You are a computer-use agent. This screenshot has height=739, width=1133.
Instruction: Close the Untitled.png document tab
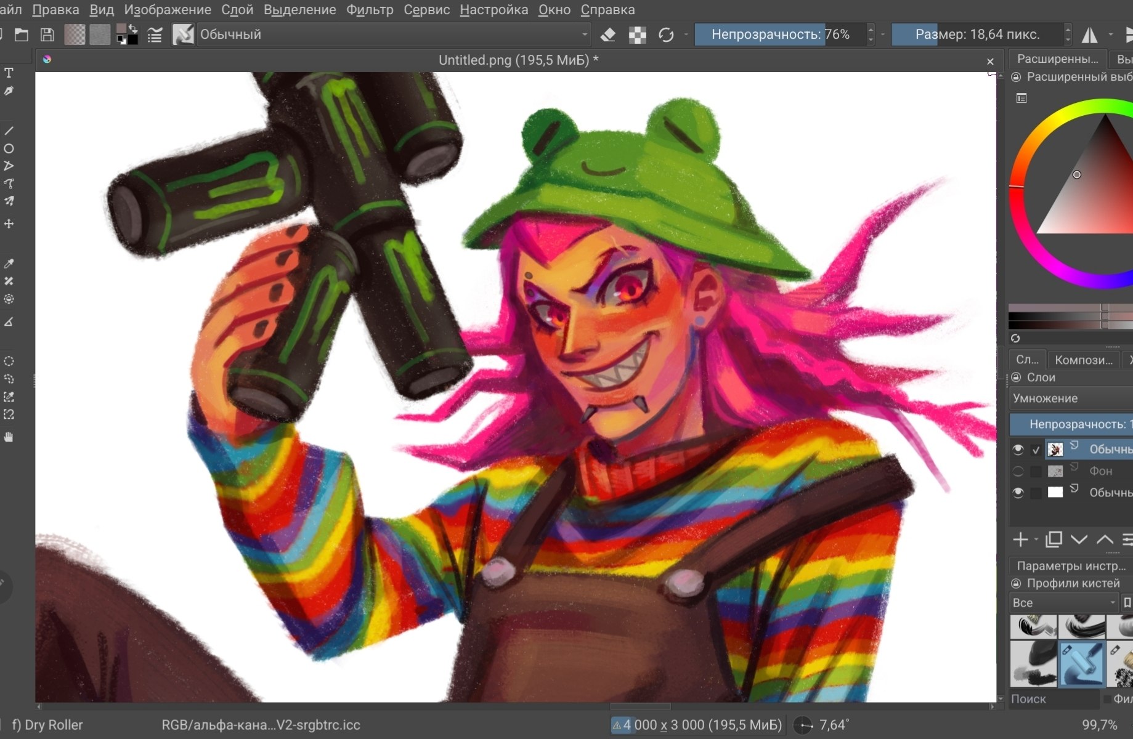pyautogui.click(x=990, y=61)
